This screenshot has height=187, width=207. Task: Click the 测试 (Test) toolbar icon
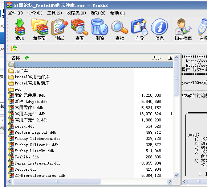(60, 30)
